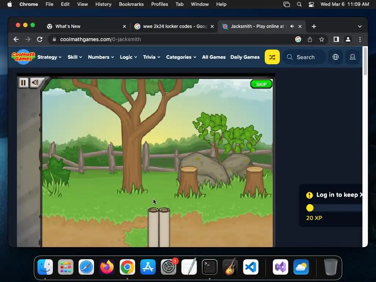This screenshot has height=282, width=376.
Task: Toggle the Chrome side panel
Action: pyautogui.click(x=336, y=39)
